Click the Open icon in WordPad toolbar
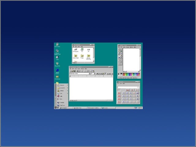The width and height of the screenshot is (196, 147). coord(73,71)
